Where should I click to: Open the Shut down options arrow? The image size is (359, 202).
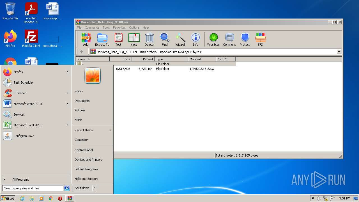point(94,188)
